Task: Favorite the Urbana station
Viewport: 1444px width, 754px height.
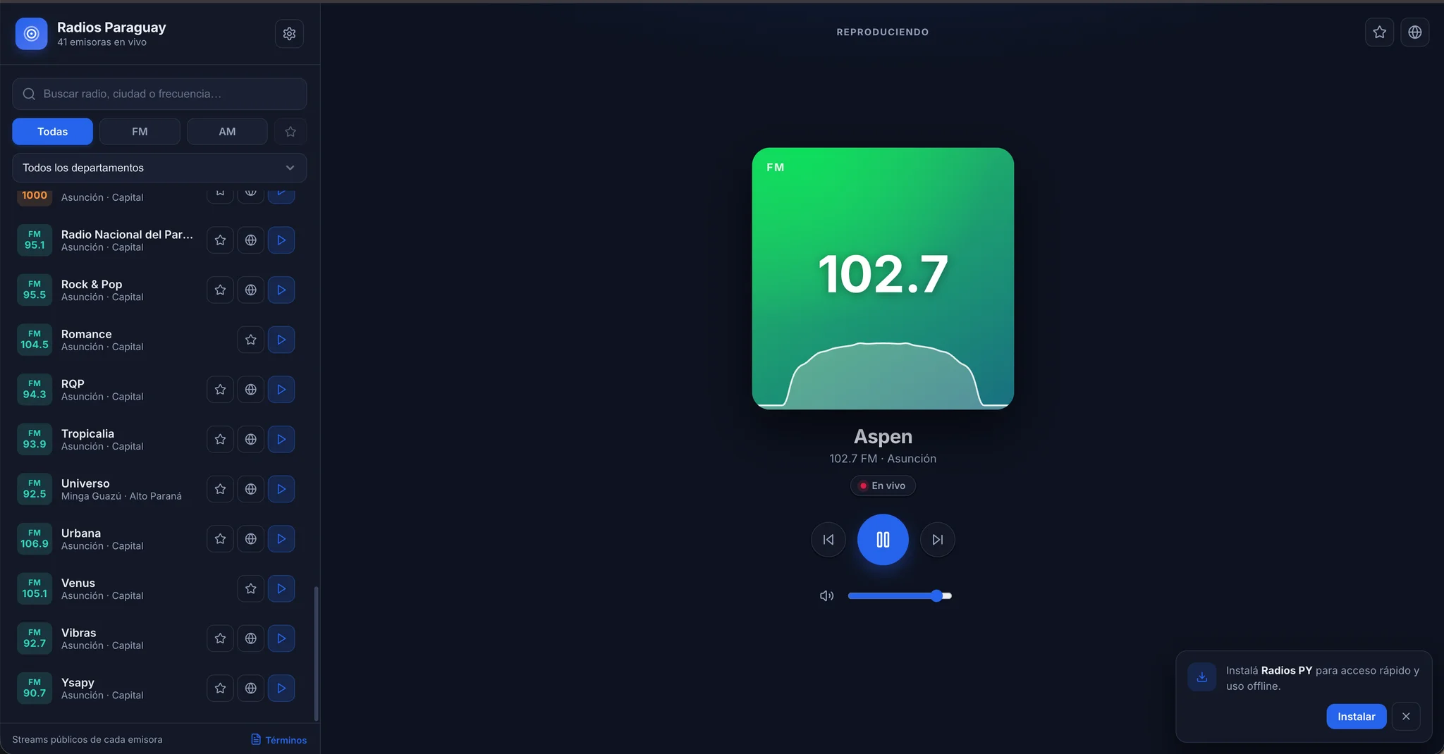Action: (x=220, y=539)
